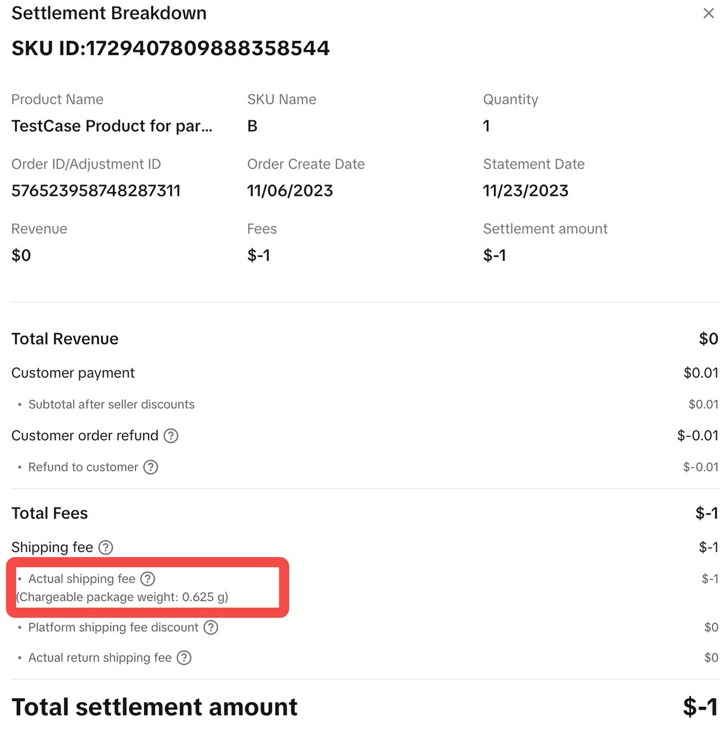The width and height of the screenshot is (728, 729).
Task: Click the SKU ID number heading
Action: click(170, 48)
